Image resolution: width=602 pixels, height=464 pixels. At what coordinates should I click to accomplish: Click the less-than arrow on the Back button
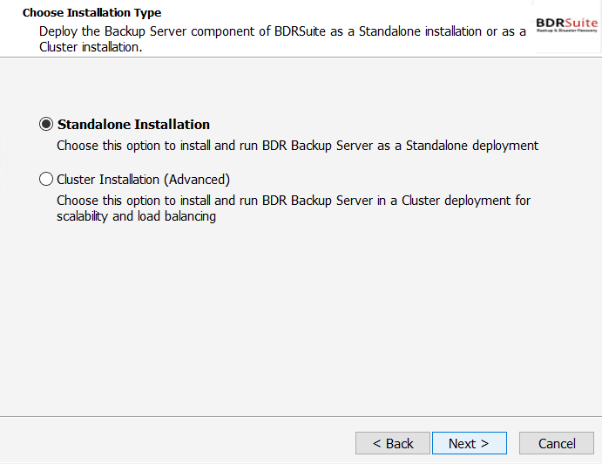[377, 444]
